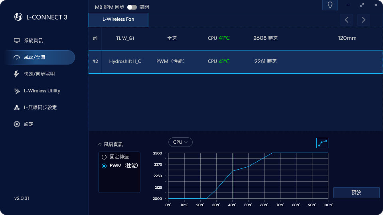Screen dimensions: 383x215
Task: Click the wireless signal sync icon
Action: (17, 107)
